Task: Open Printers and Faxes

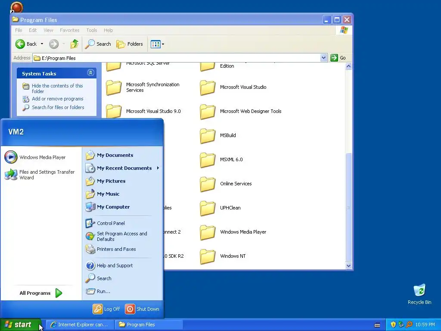Action: [111, 249]
